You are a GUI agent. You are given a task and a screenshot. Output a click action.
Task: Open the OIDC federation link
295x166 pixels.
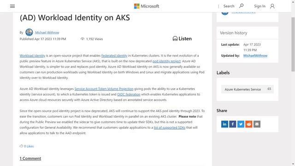[x=129, y=94]
